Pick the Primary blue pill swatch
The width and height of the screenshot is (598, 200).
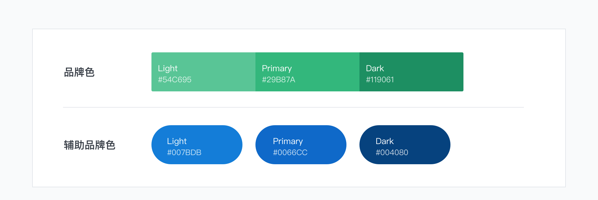click(x=301, y=145)
